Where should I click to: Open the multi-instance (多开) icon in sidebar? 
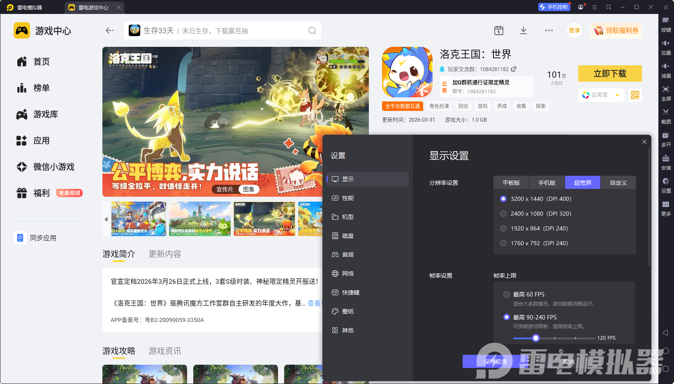[x=665, y=136]
